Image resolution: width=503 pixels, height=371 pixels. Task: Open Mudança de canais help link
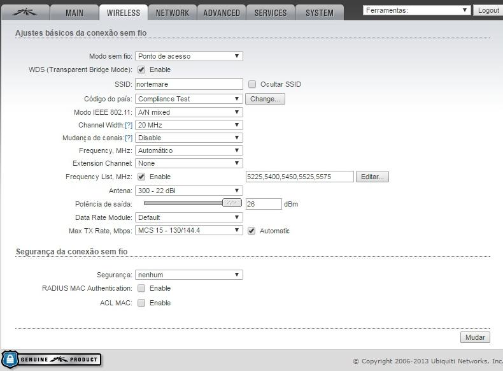tap(129, 138)
